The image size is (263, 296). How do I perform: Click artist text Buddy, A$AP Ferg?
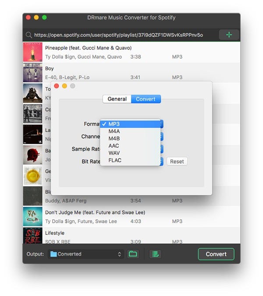66,201
